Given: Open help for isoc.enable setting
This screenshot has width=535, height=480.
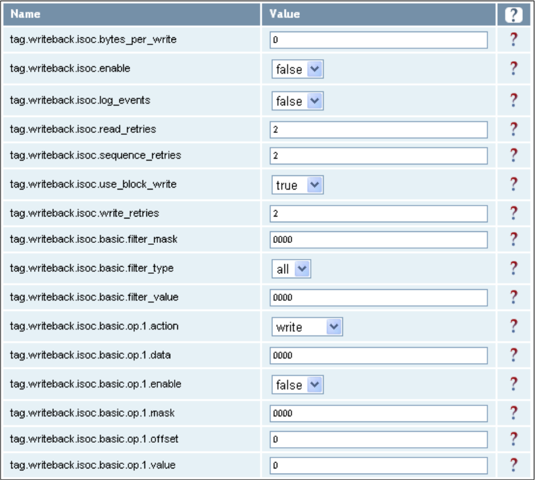Looking at the screenshot, I should 514,69.
